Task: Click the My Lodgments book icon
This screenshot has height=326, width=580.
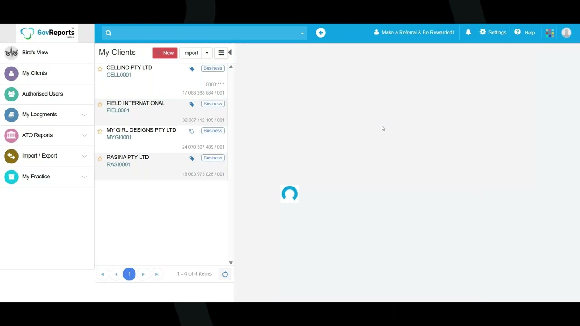Action: (x=11, y=115)
